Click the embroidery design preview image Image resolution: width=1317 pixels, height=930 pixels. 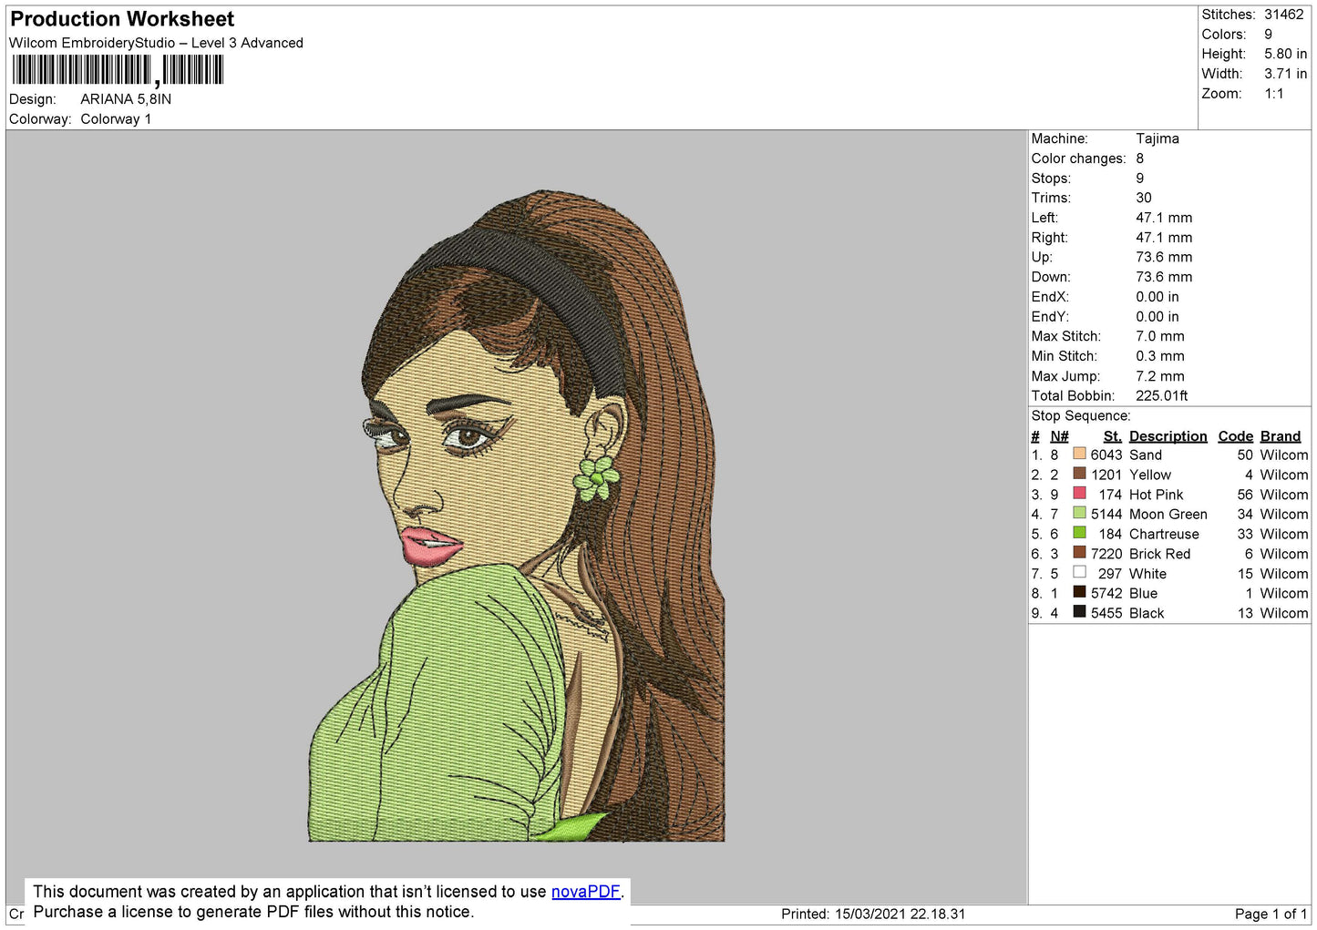[517, 516]
